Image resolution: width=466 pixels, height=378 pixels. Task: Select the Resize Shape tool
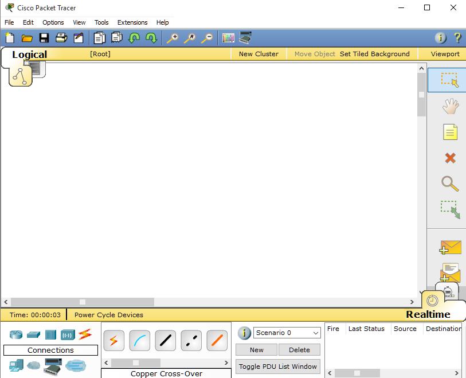point(451,210)
